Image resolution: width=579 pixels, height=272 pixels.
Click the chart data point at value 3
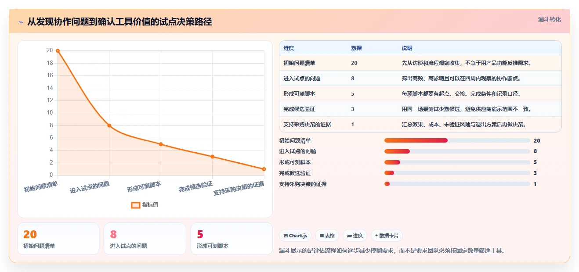212,157
